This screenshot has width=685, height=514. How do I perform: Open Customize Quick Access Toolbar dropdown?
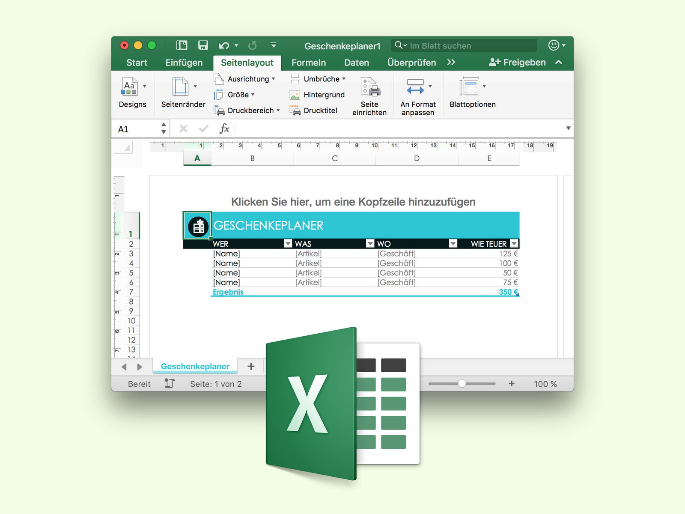coord(274,45)
